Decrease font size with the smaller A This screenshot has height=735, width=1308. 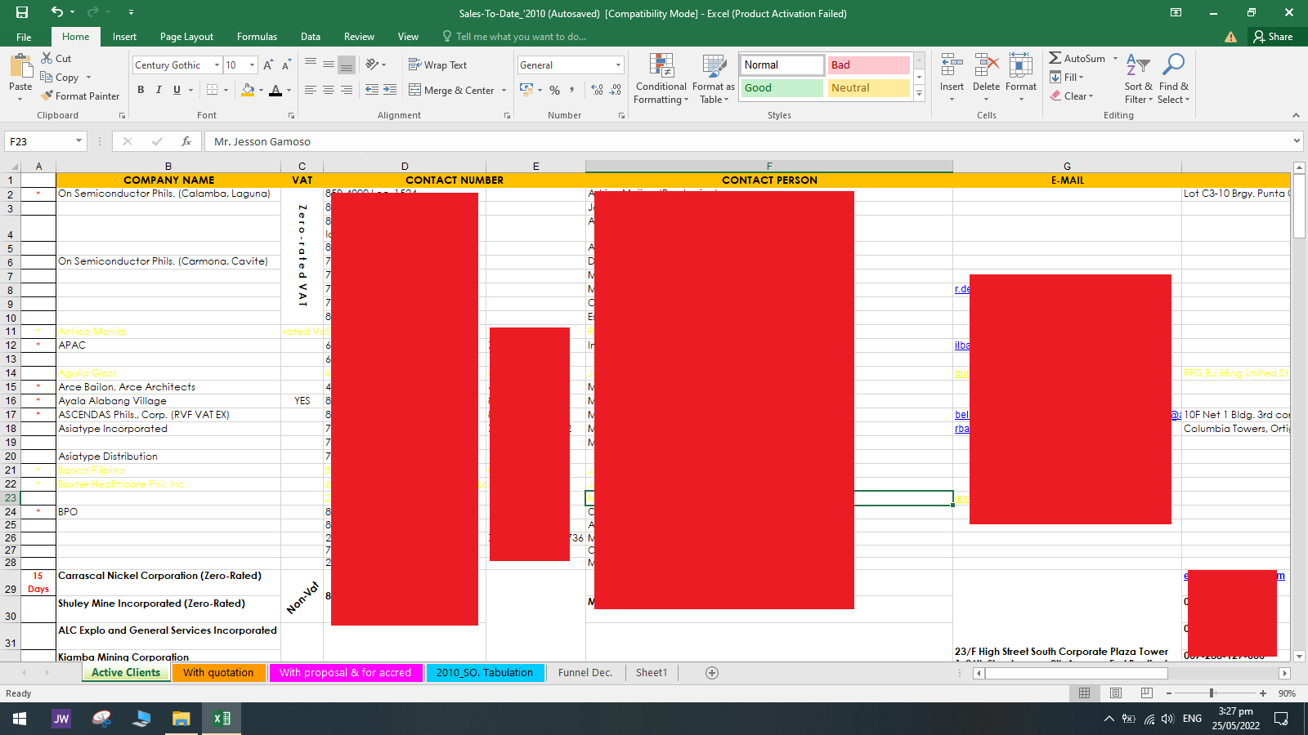click(286, 65)
